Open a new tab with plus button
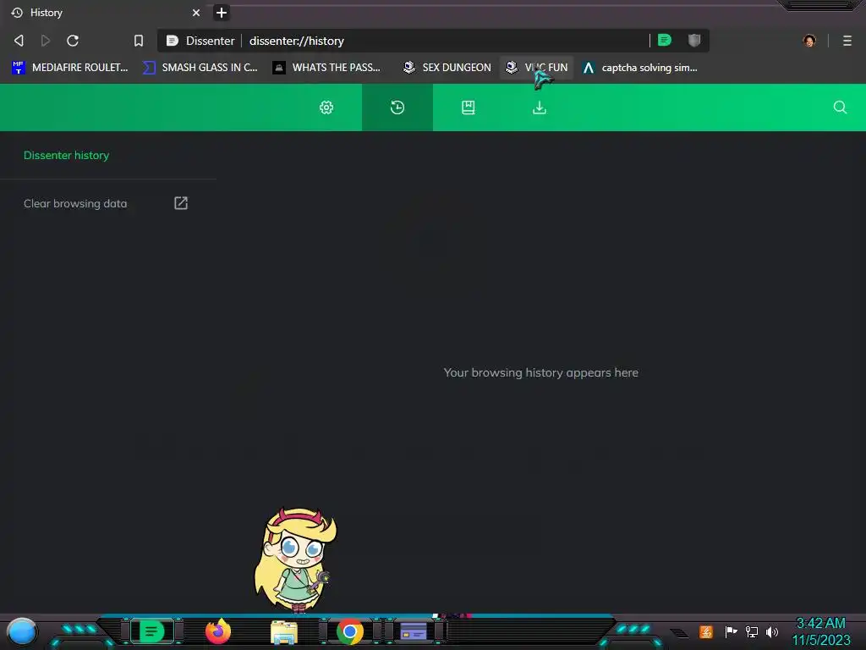This screenshot has height=650, width=866. pyautogui.click(x=222, y=13)
